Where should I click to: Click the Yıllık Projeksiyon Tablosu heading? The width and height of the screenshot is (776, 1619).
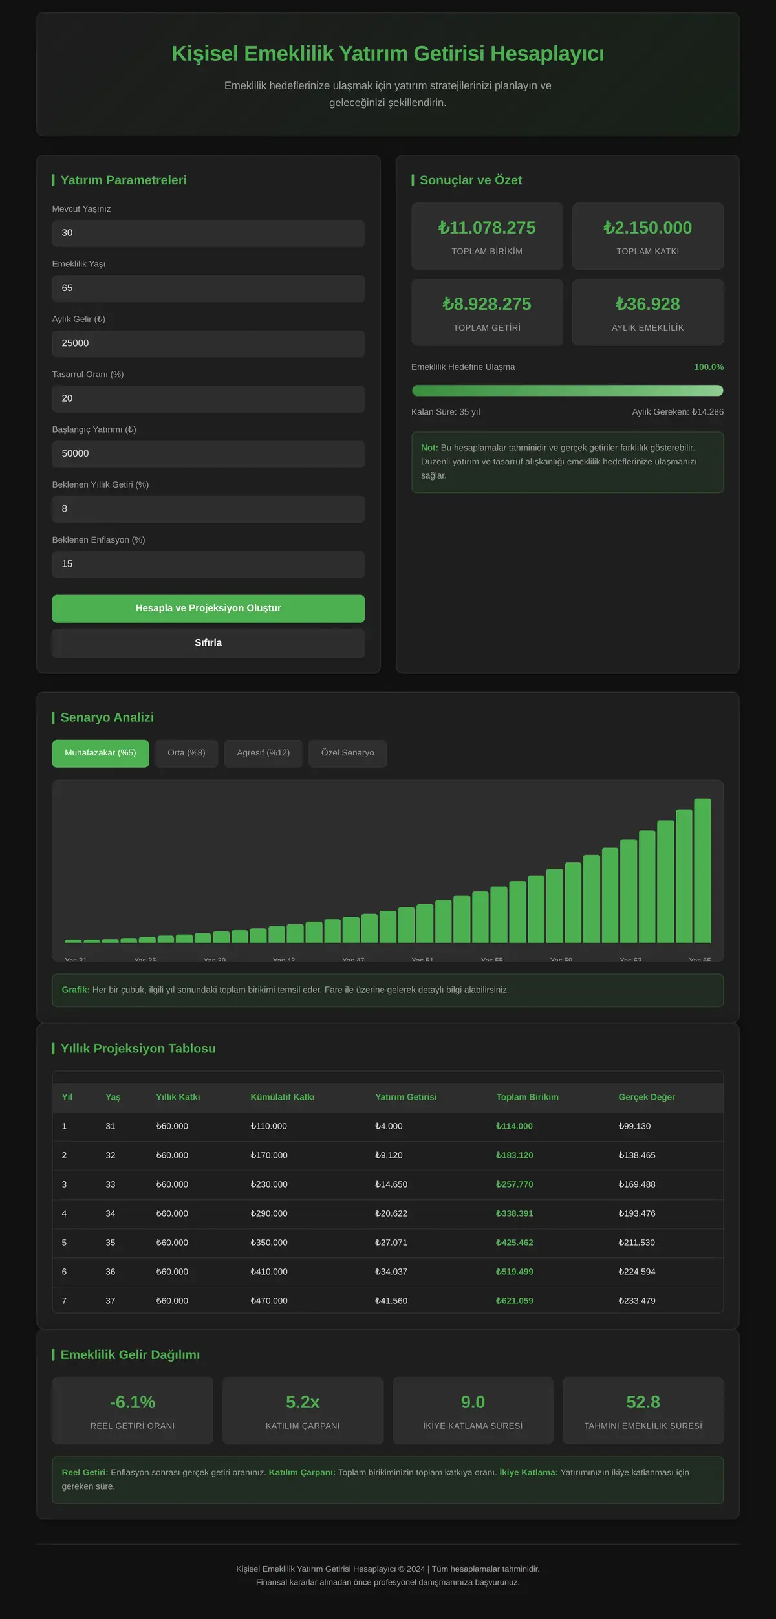click(138, 1049)
